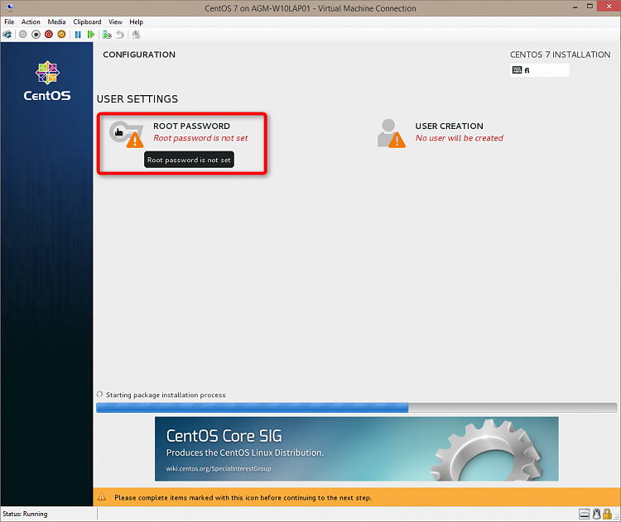Screen dimensions: 621x522
Task: Click the Ctrl+Alt+Delete toolbar icon
Action: pyautogui.click(x=7, y=35)
